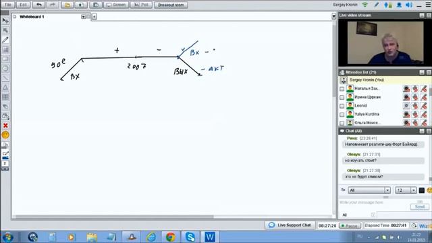Click the Screen sharing button
Viewport: 432px width, 243px height.
[x=116, y=5]
